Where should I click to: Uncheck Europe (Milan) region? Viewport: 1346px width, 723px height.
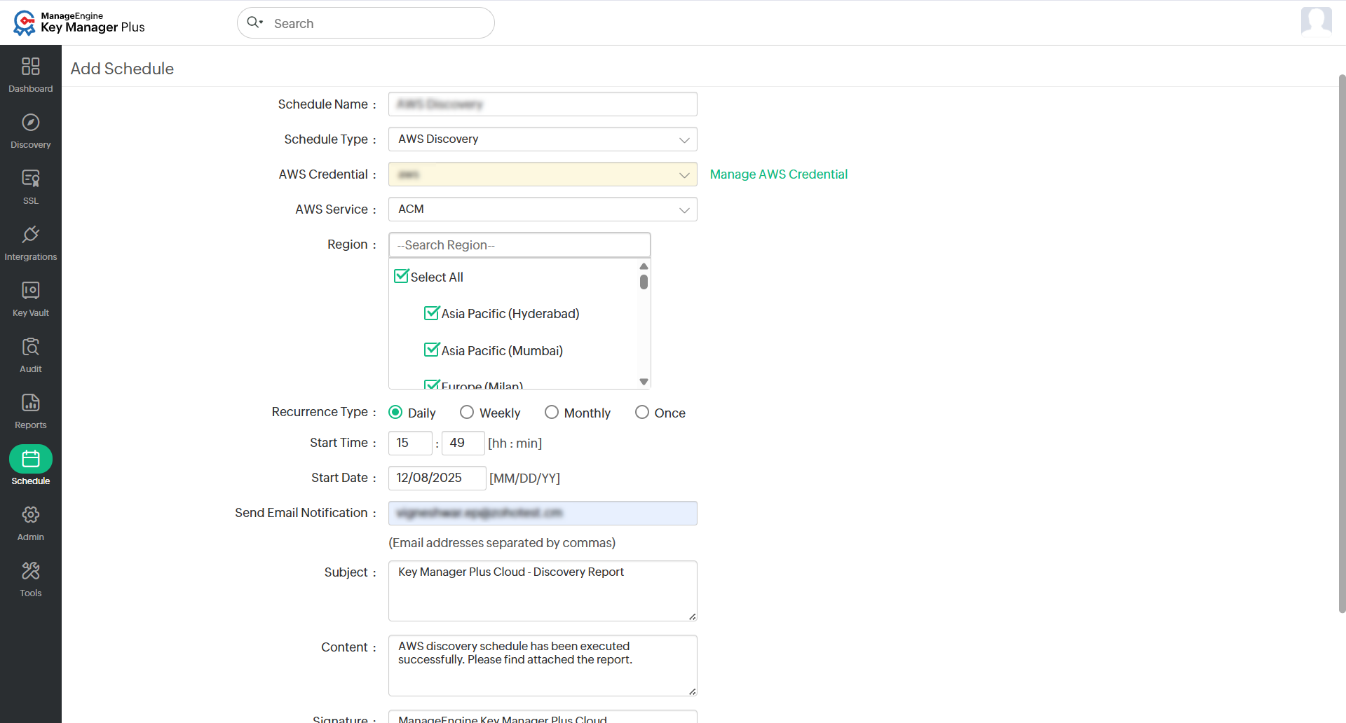pos(431,385)
